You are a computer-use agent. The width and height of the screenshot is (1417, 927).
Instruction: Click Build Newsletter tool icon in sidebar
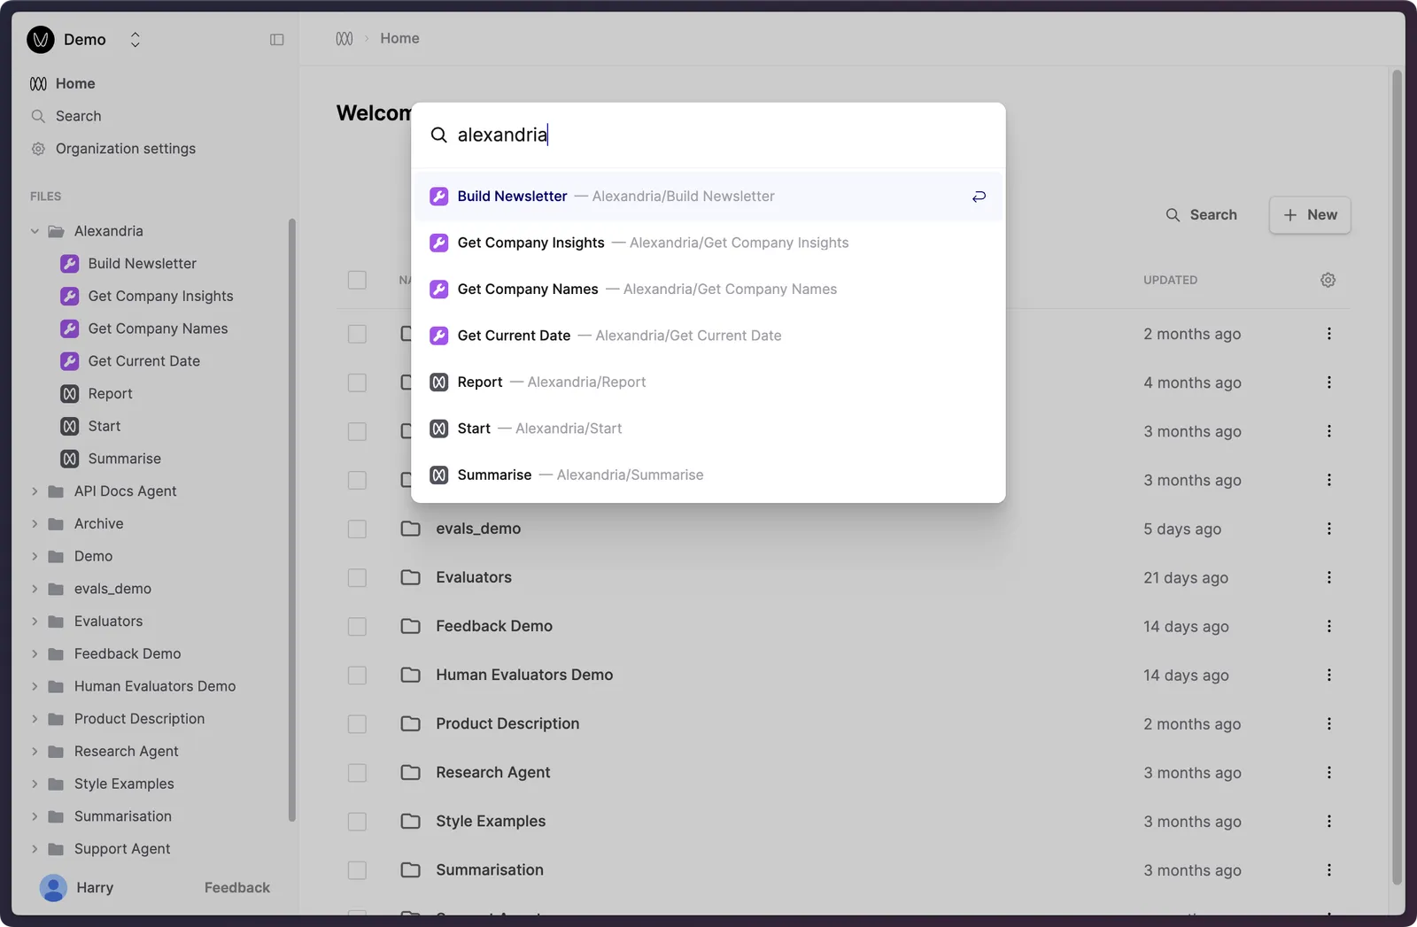click(x=70, y=264)
